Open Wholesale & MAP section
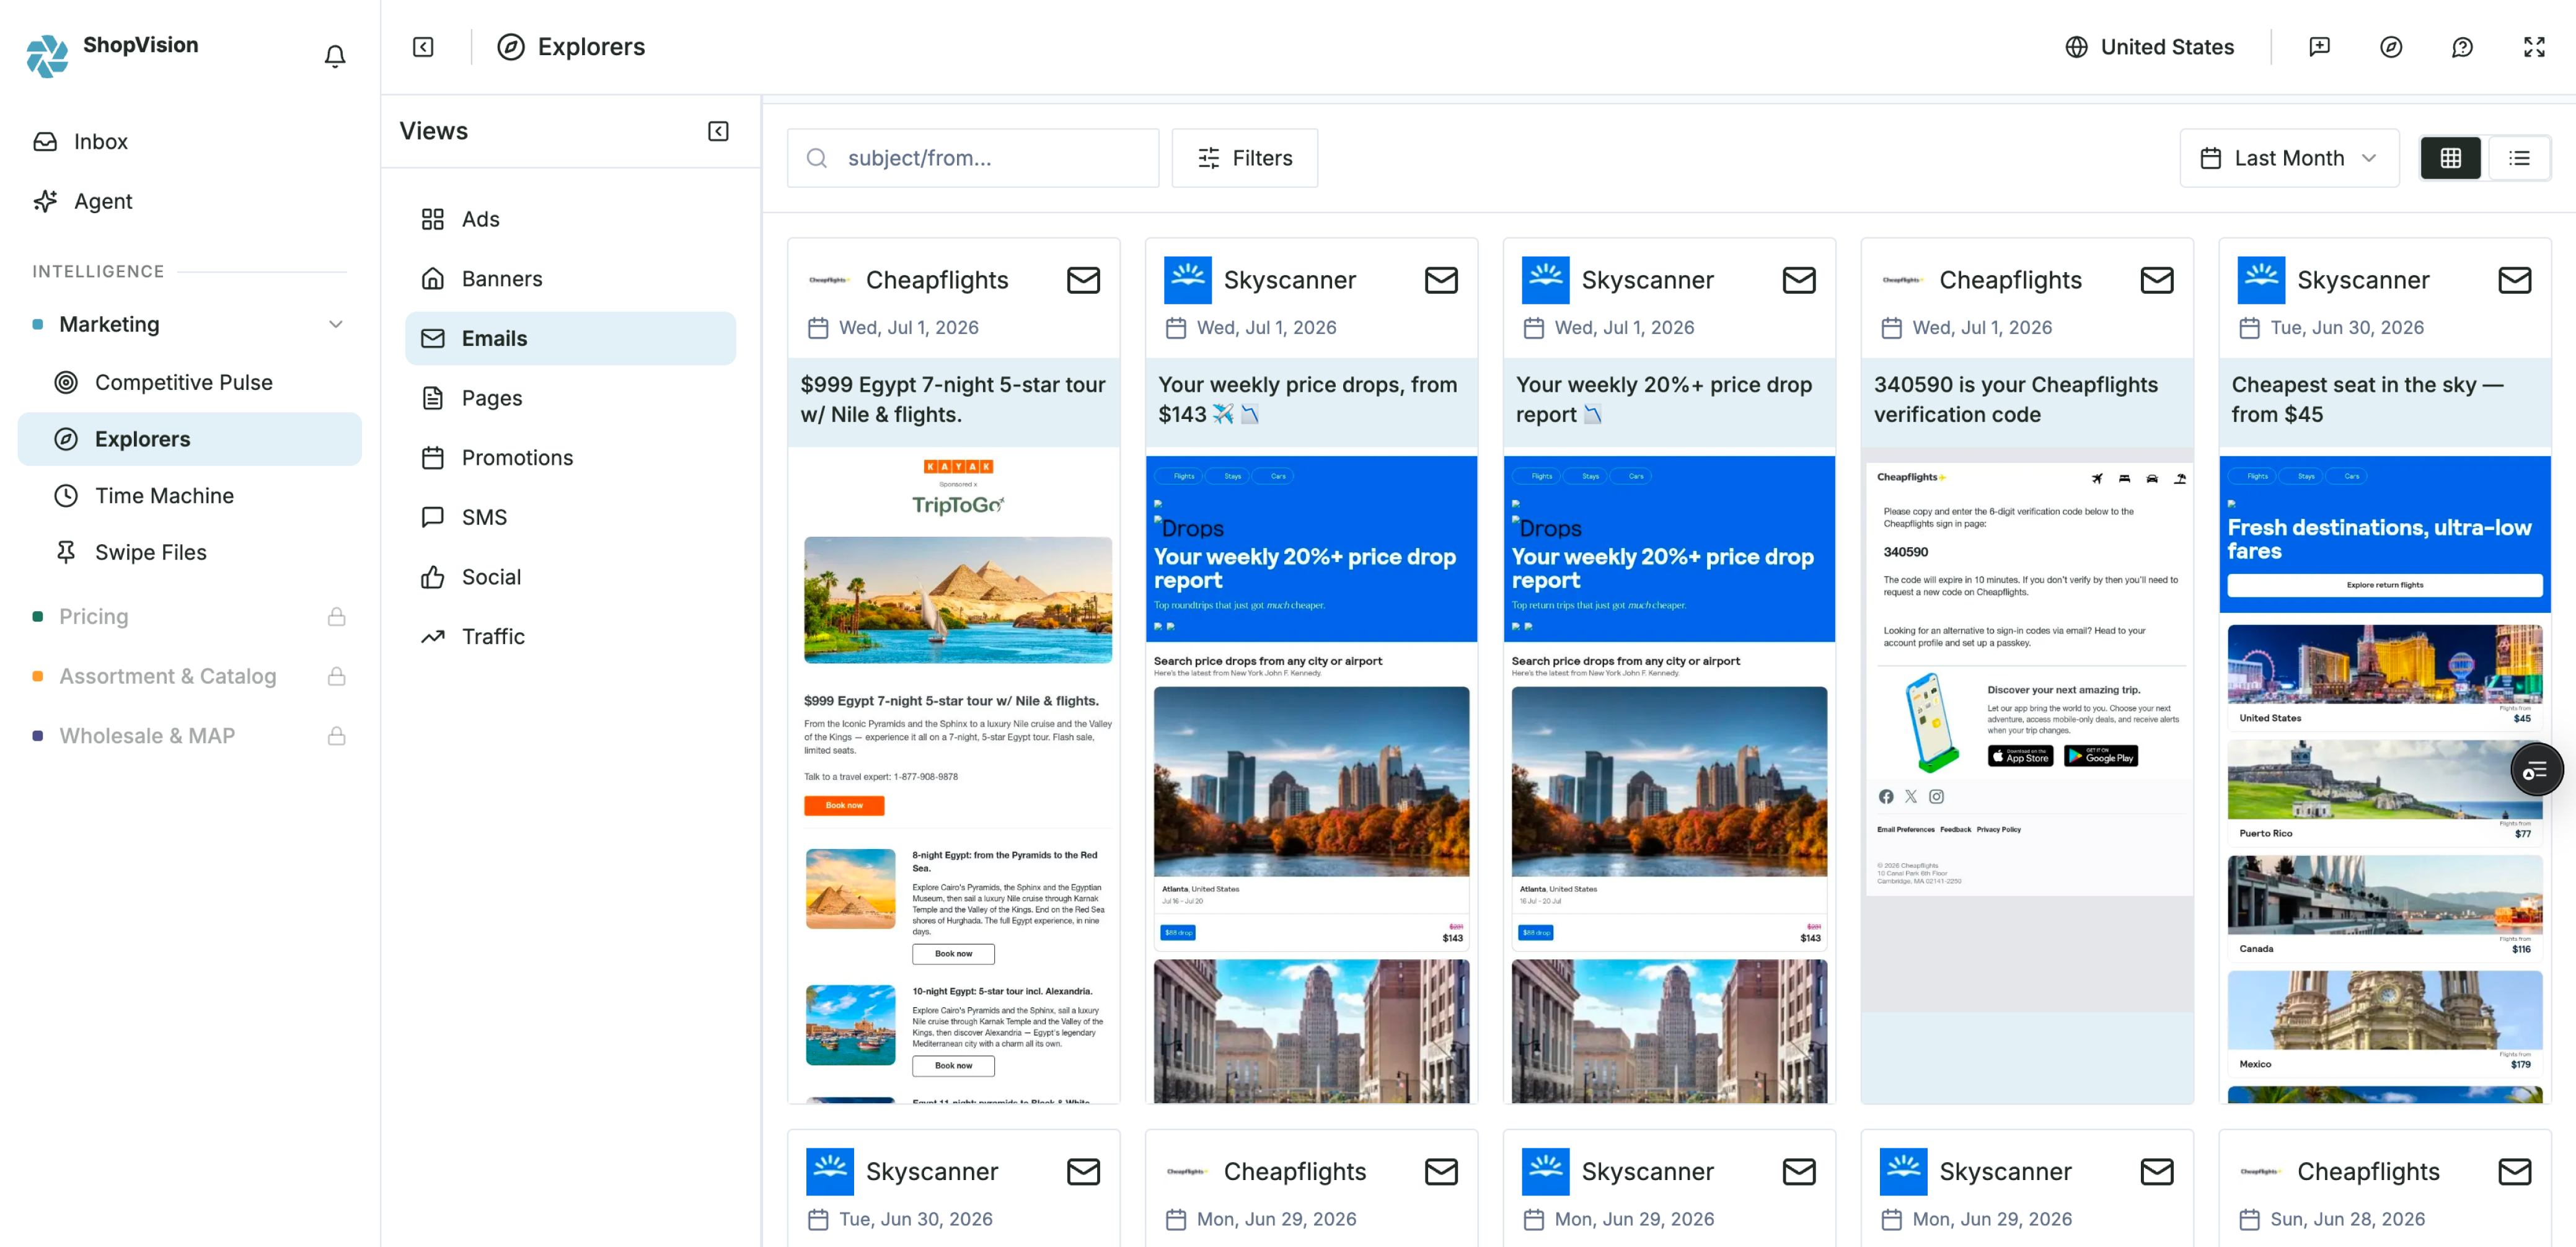Screen dimensions: 2576x1247 tap(190, 736)
